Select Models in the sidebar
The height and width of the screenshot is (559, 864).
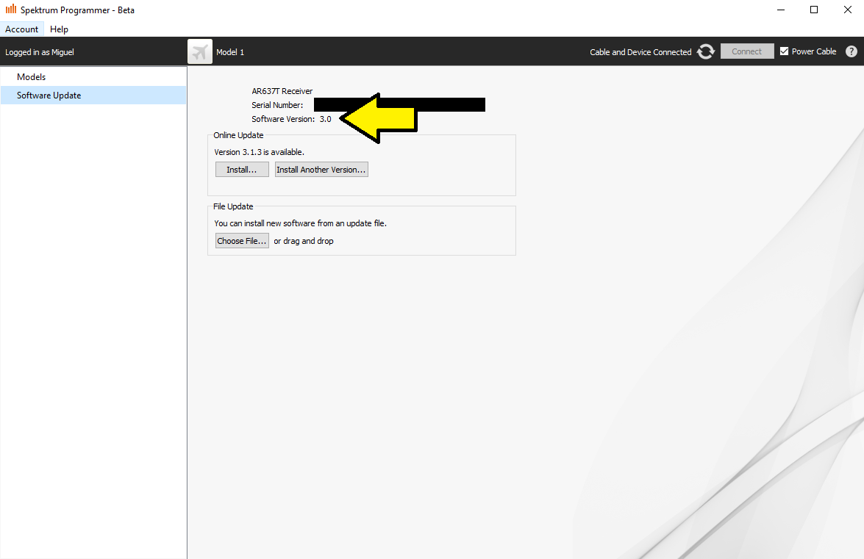pos(32,77)
